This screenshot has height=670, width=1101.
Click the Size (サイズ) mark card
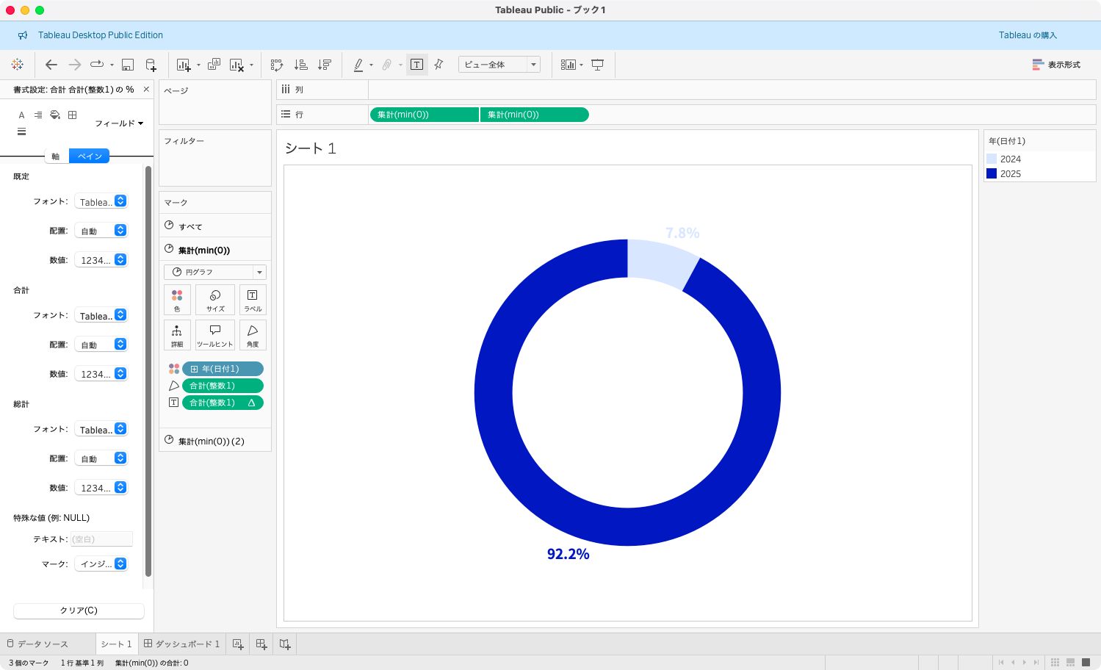pos(215,300)
